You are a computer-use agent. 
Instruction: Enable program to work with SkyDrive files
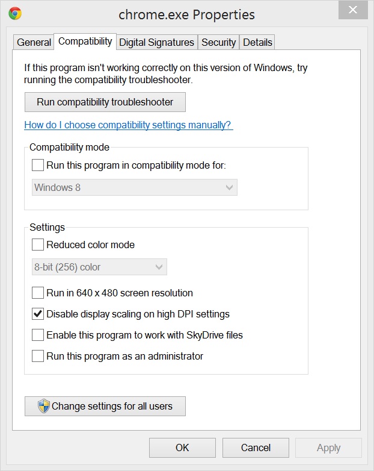tap(38, 335)
